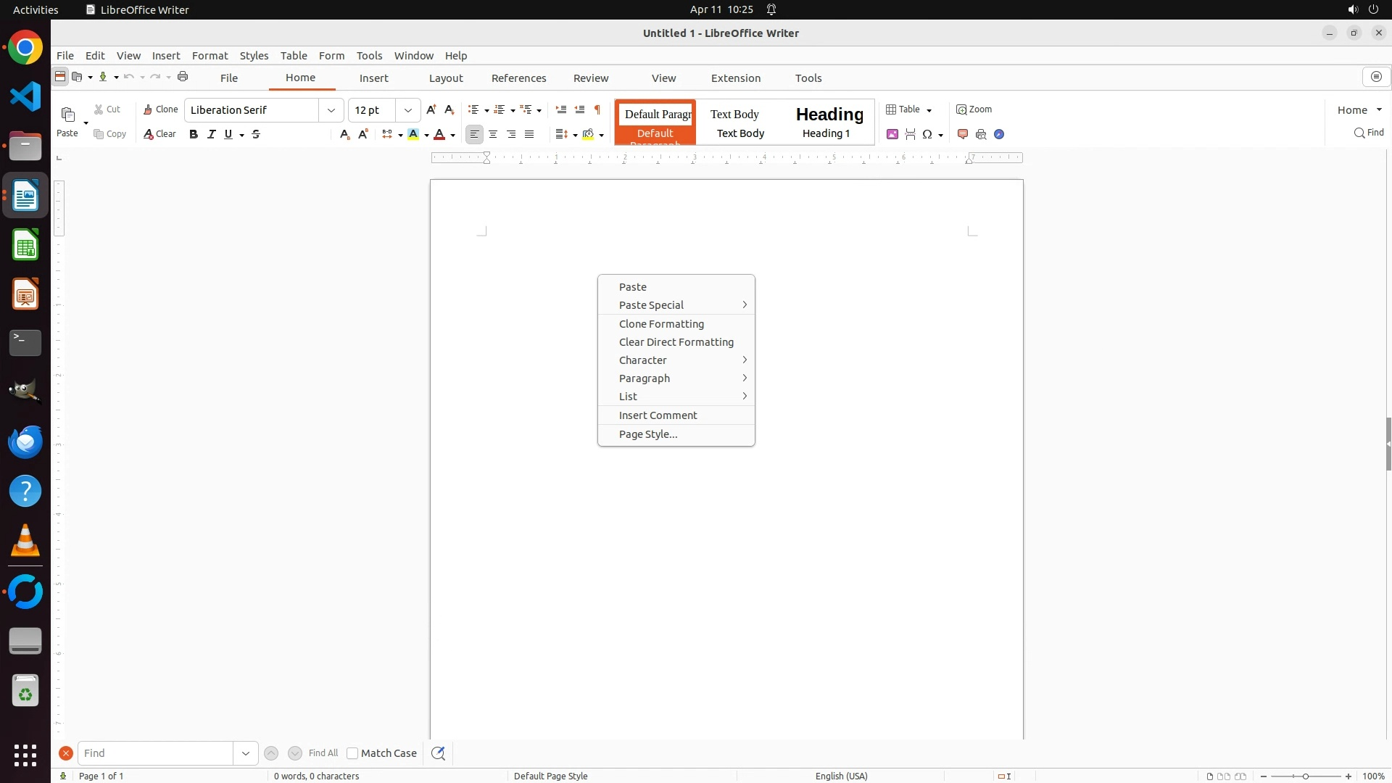Click the insert page break icon
1392x783 pixels.
(911, 134)
